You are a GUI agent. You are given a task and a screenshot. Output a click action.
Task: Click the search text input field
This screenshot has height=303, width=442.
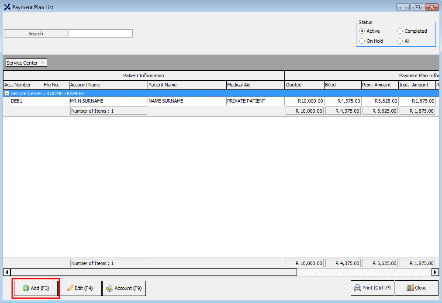coord(100,34)
